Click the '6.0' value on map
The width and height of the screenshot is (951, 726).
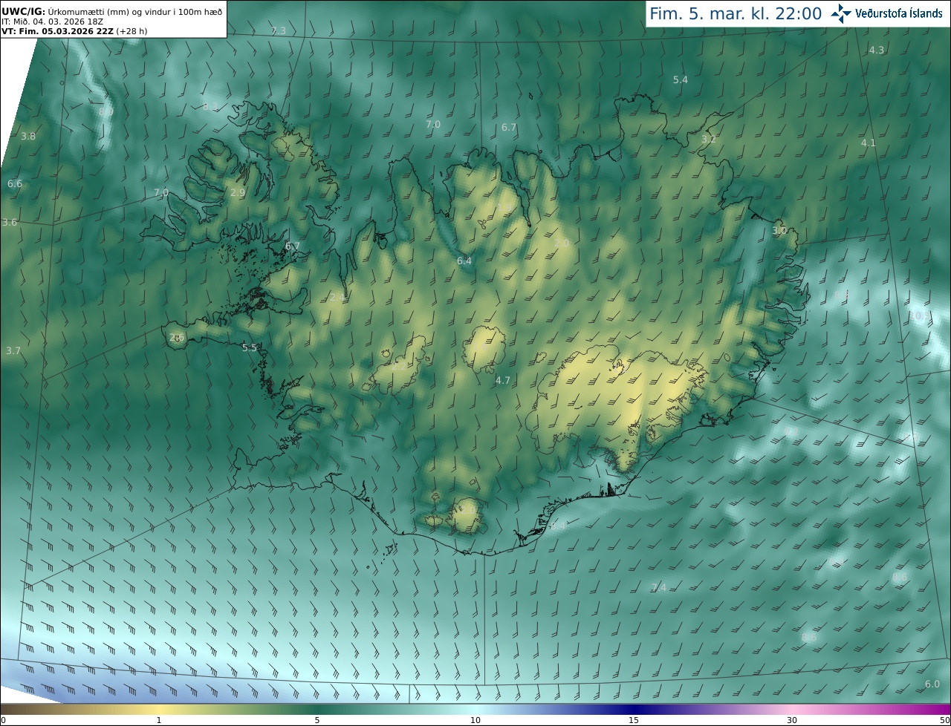(x=932, y=684)
